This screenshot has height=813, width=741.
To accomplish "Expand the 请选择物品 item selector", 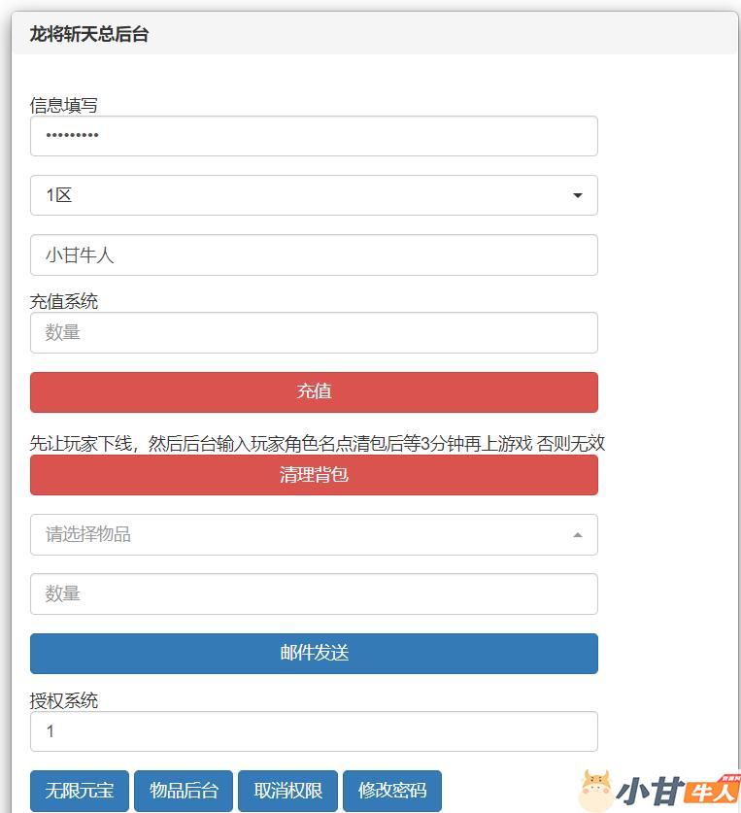I will click(313, 534).
